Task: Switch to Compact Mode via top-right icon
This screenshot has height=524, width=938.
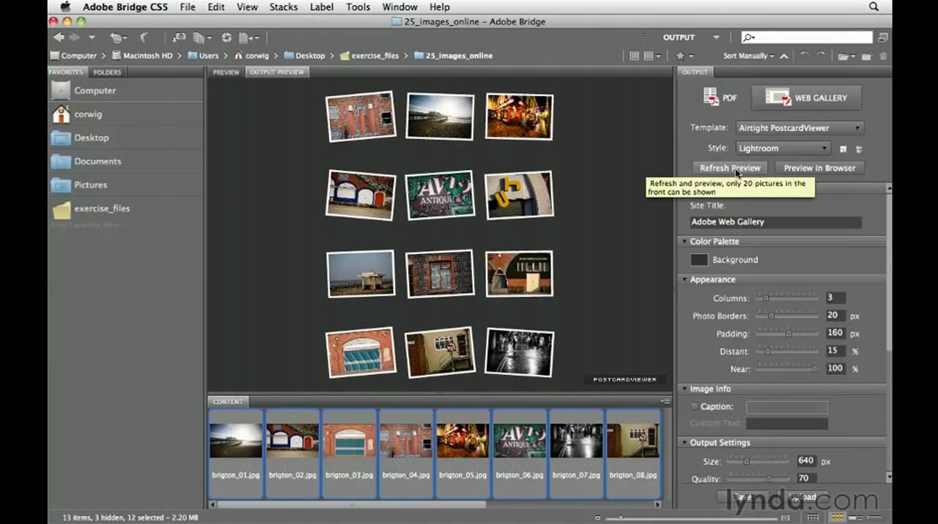Action: pos(882,37)
